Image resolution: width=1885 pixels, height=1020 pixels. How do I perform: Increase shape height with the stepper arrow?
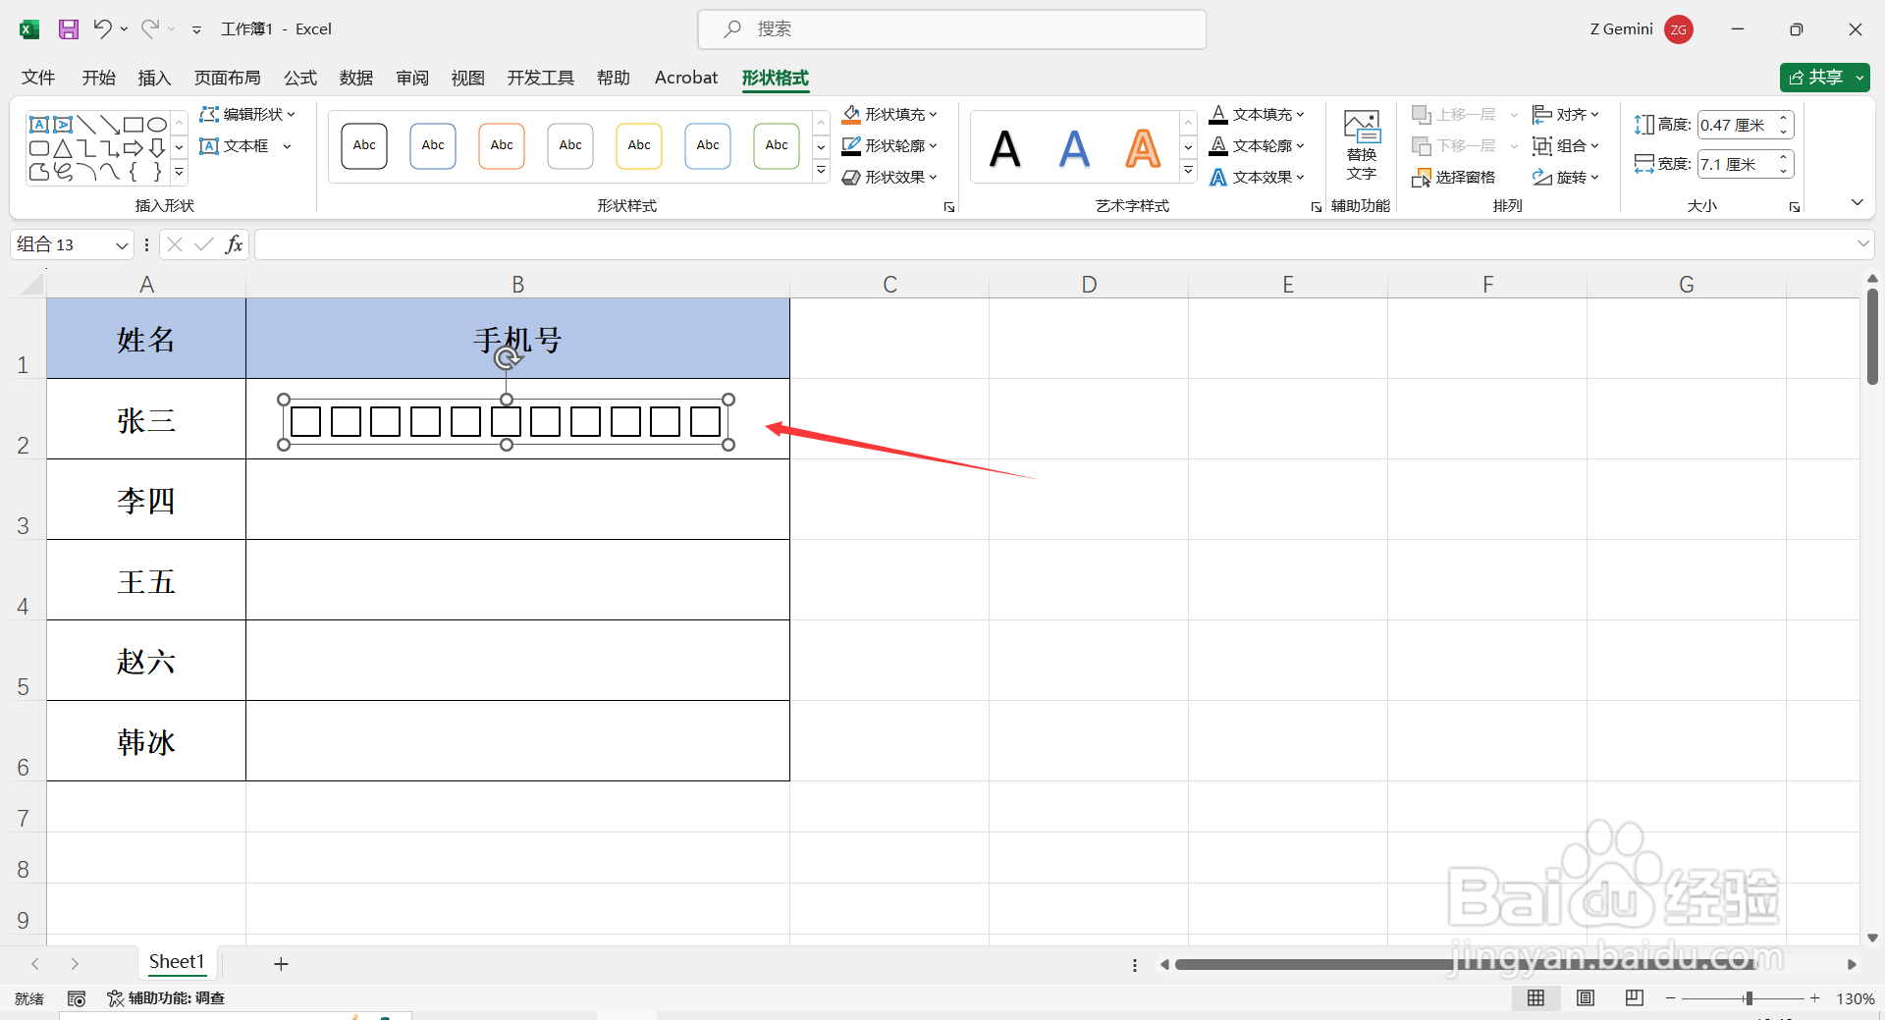tap(1781, 118)
